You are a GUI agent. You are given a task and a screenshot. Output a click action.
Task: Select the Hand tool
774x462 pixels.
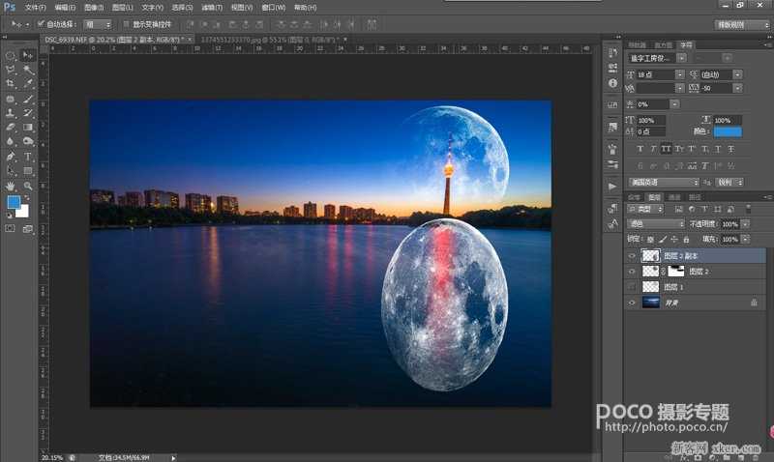point(11,186)
